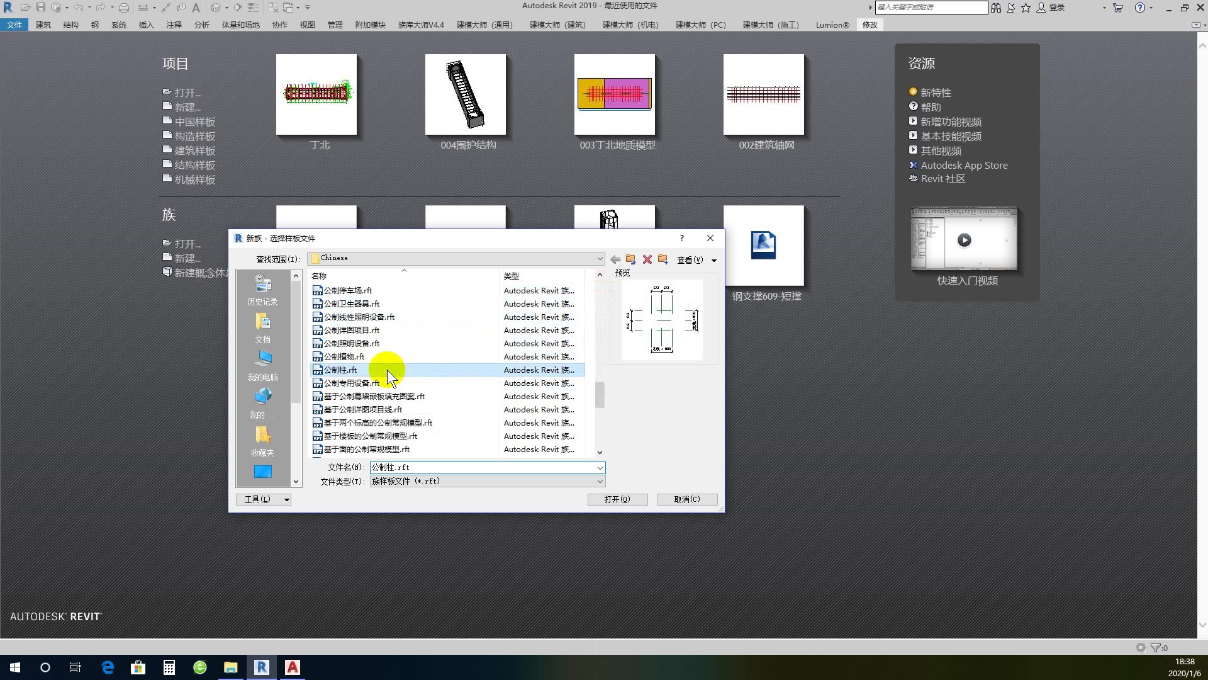
Task: Switch to the Lumion® ribbon tab
Action: coord(832,25)
